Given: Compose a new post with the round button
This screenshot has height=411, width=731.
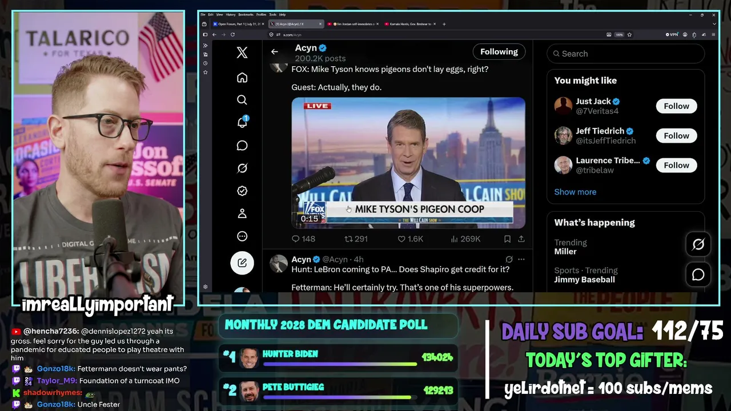Looking at the screenshot, I should click(242, 263).
